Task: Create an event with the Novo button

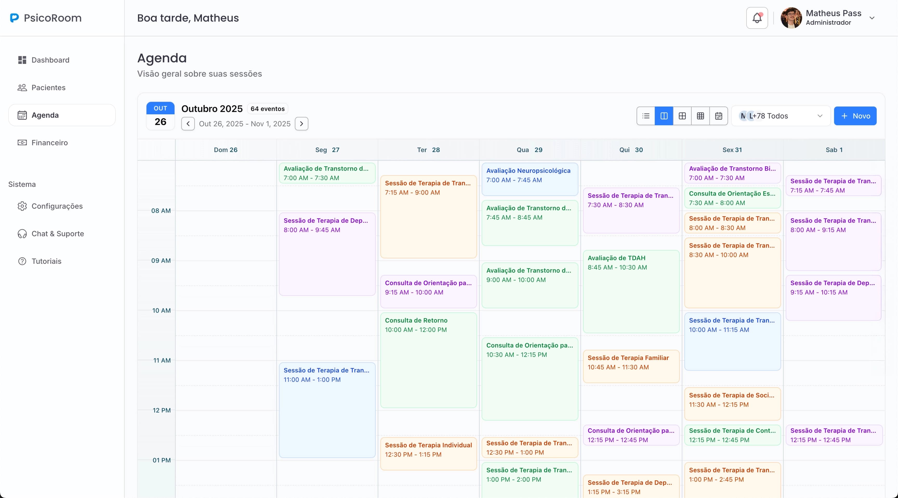Action: [x=855, y=116]
